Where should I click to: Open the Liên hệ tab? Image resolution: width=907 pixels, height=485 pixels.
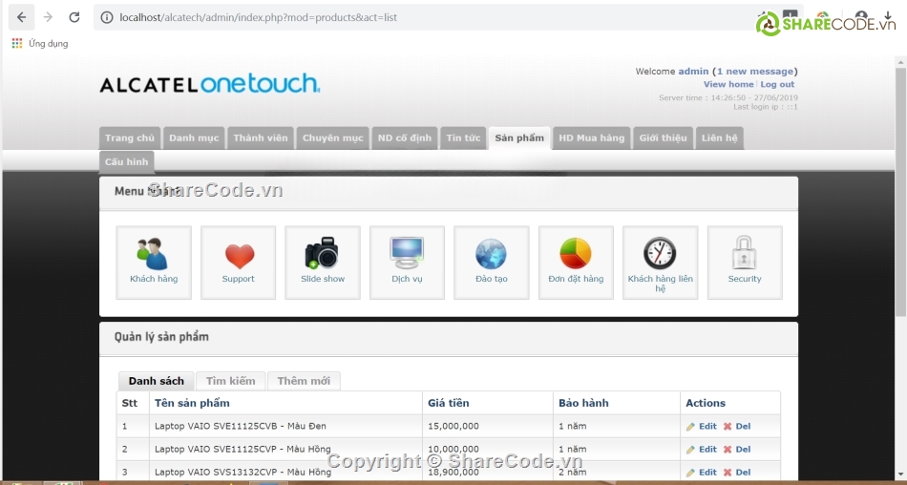(x=720, y=137)
